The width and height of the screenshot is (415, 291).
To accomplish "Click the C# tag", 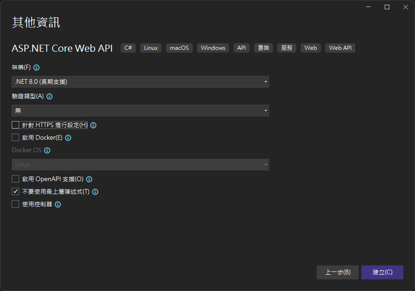I will tap(128, 48).
